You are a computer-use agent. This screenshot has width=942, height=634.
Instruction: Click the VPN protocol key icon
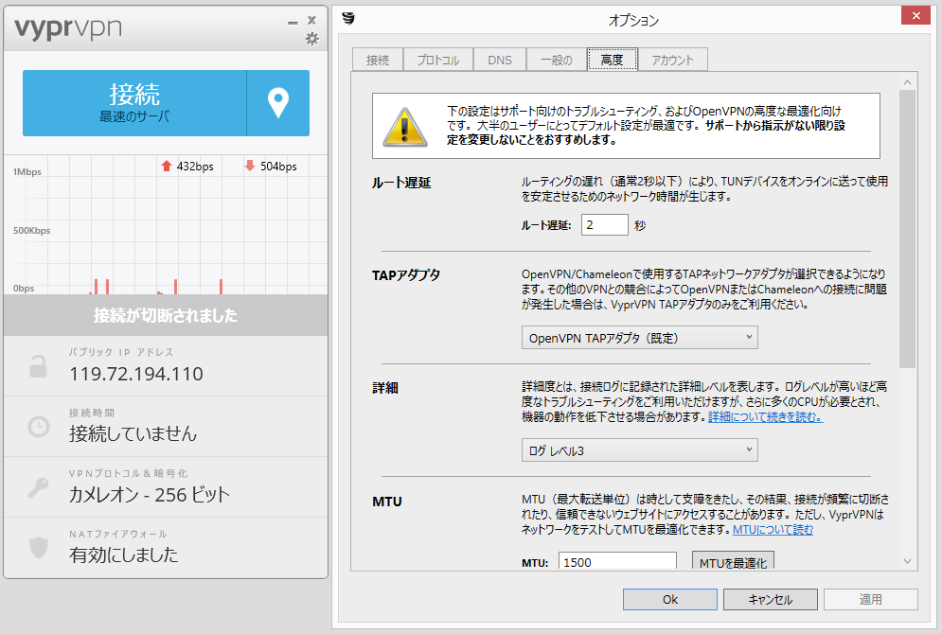point(39,487)
